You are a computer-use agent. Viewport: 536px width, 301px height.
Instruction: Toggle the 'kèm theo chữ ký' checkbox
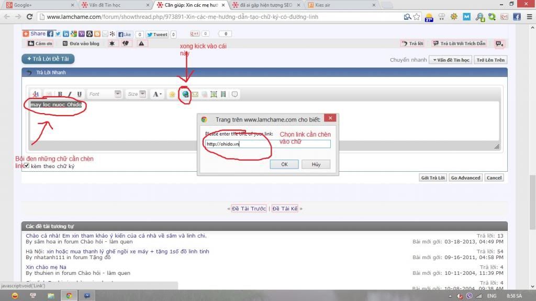(26, 166)
